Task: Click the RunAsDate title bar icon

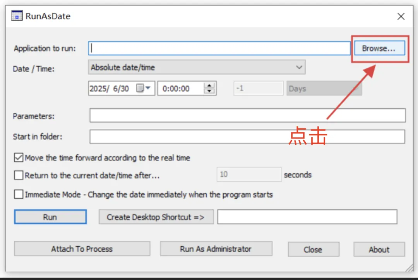Action: click(x=17, y=16)
